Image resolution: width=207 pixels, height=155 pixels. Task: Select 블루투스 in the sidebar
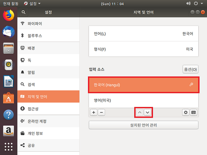pyautogui.click(x=49, y=36)
